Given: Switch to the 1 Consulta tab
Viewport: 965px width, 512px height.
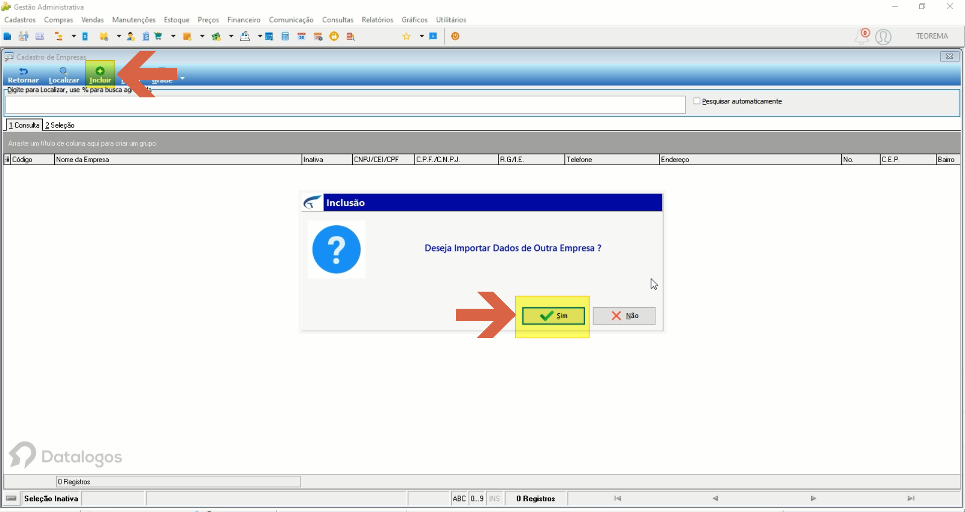Looking at the screenshot, I should [x=24, y=125].
